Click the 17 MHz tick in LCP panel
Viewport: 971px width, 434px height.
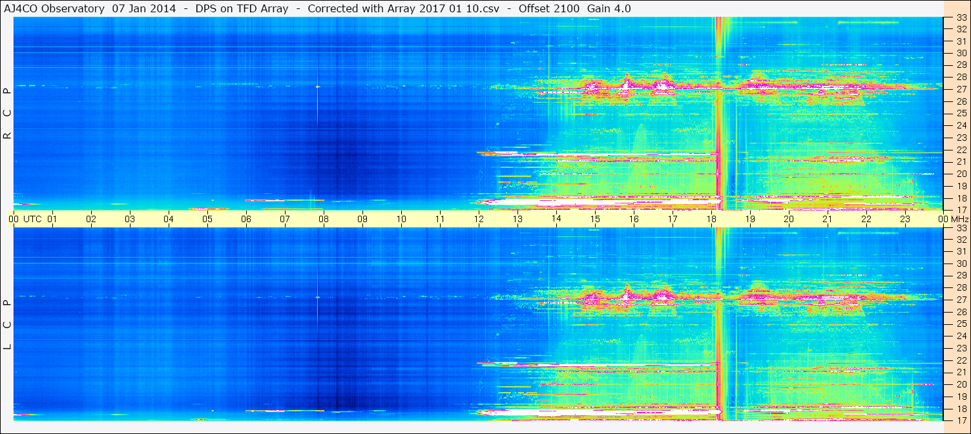961,420
